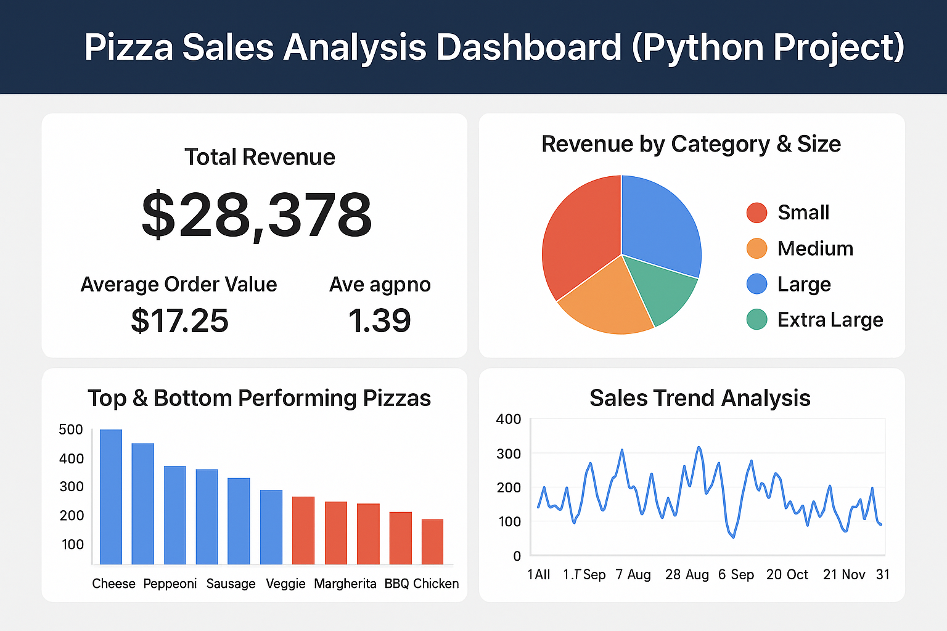Click the $28,378 revenue value
The width and height of the screenshot is (947, 631).
point(256,215)
